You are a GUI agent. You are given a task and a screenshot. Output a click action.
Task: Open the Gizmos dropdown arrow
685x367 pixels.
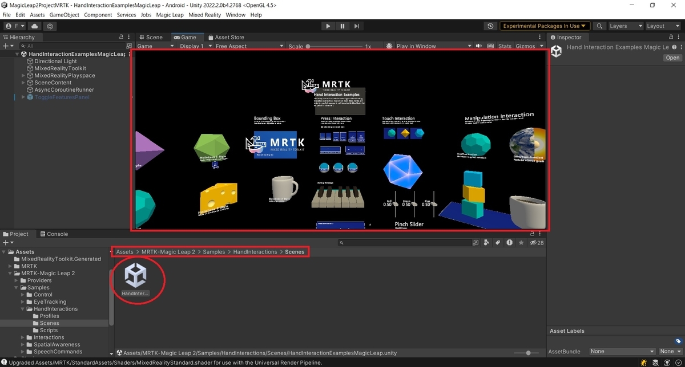(x=541, y=46)
